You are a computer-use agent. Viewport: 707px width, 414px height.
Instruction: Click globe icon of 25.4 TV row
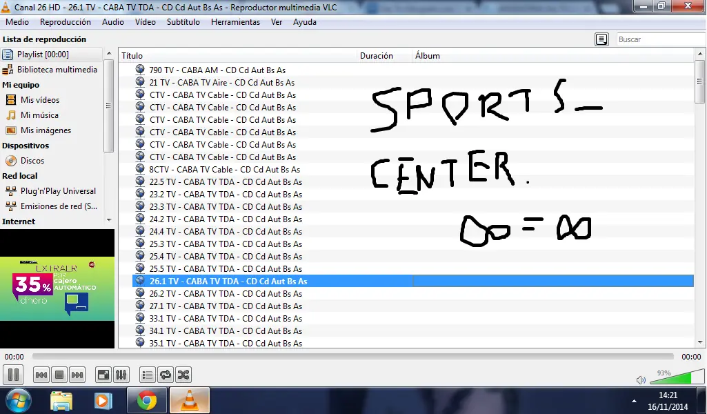[140, 256]
